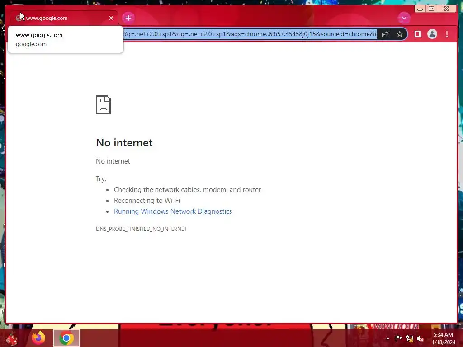Click the address bar URL text
Screen dimensions: 463x347
tap(250, 34)
